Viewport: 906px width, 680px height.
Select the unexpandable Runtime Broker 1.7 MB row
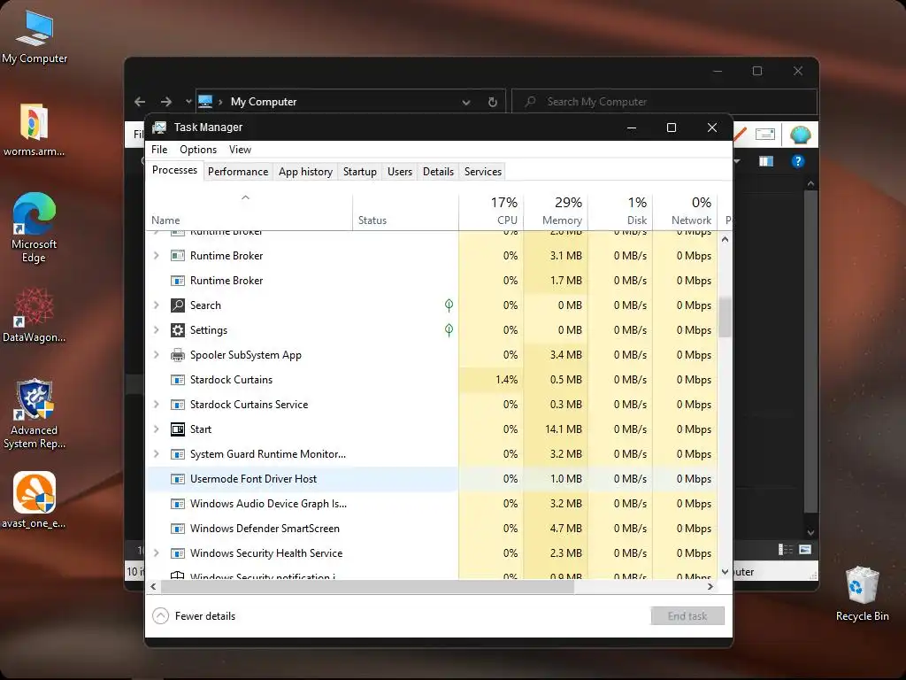coord(432,281)
